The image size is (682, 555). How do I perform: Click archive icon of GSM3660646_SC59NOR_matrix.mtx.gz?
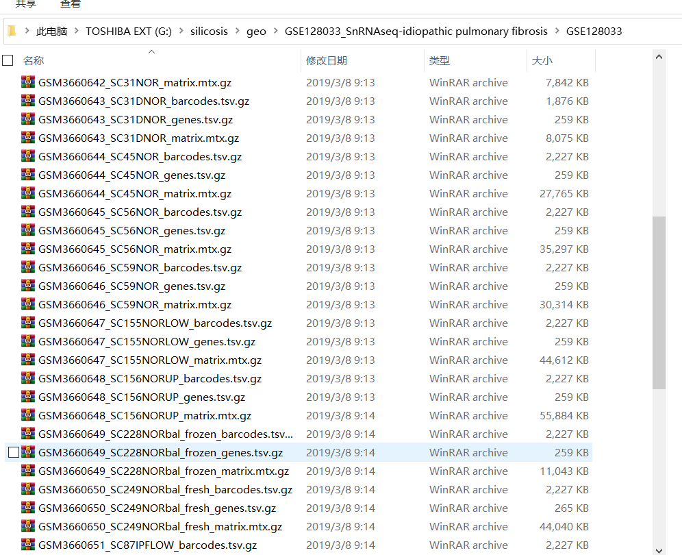pos(28,304)
